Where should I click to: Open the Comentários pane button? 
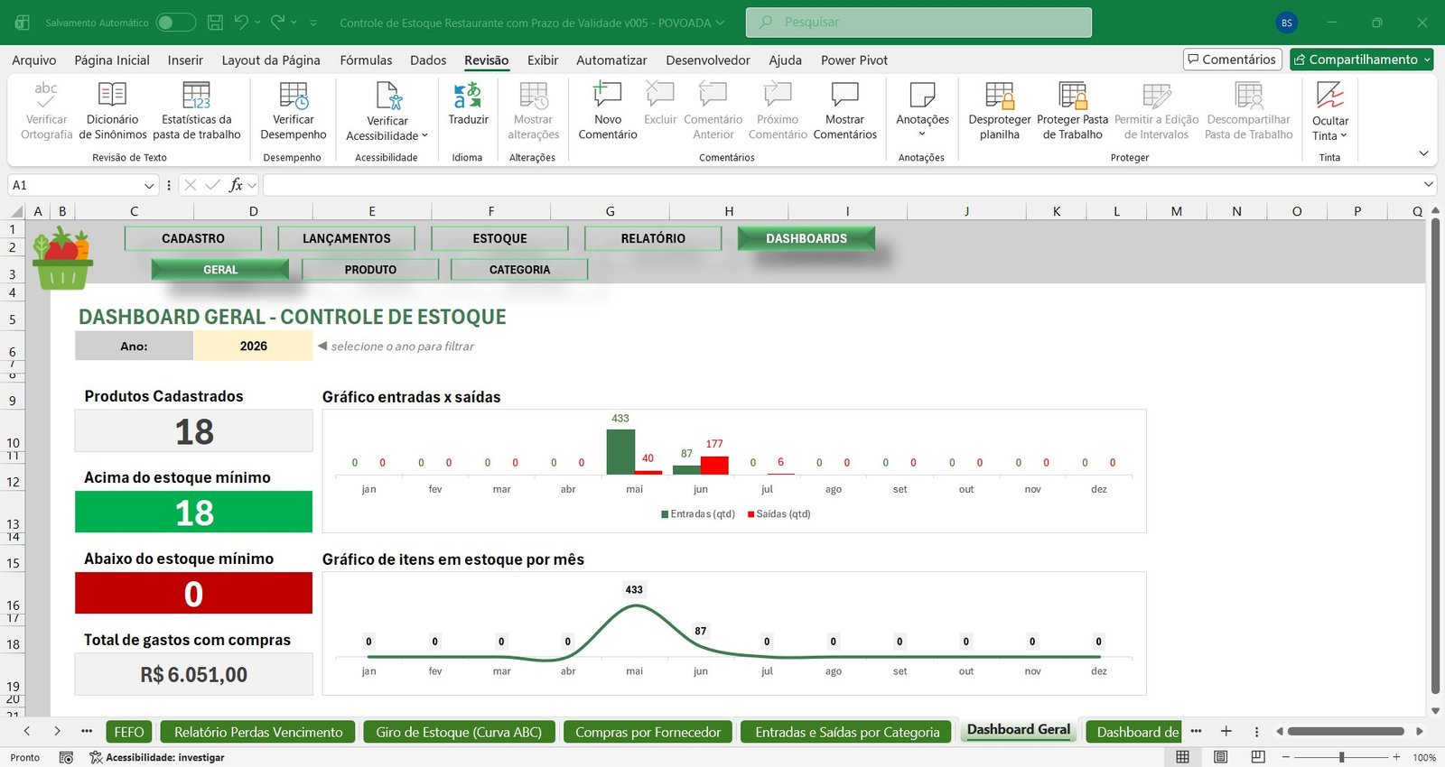(x=1233, y=60)
